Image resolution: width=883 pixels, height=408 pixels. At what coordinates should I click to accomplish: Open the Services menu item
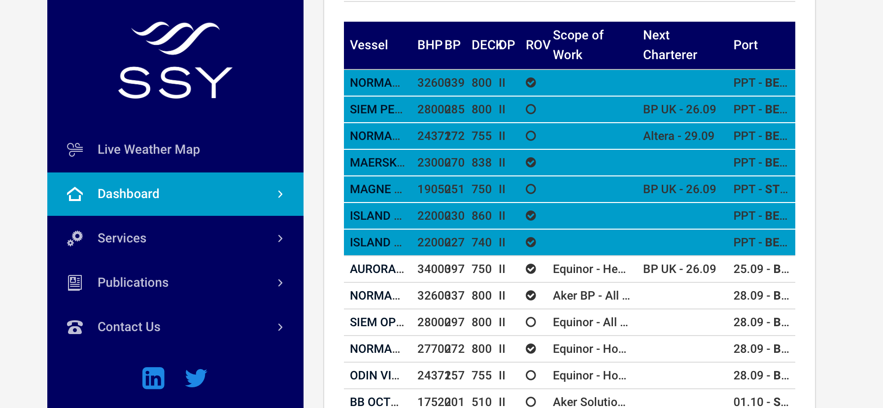175,238
